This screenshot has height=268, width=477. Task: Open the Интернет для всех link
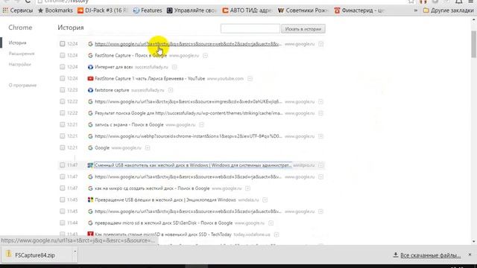pos(114,67)
